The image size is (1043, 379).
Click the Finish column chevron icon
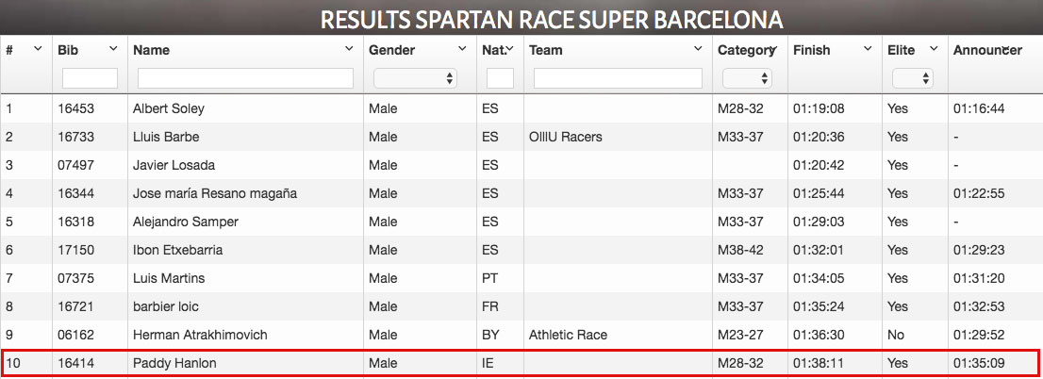click(868, 48)
